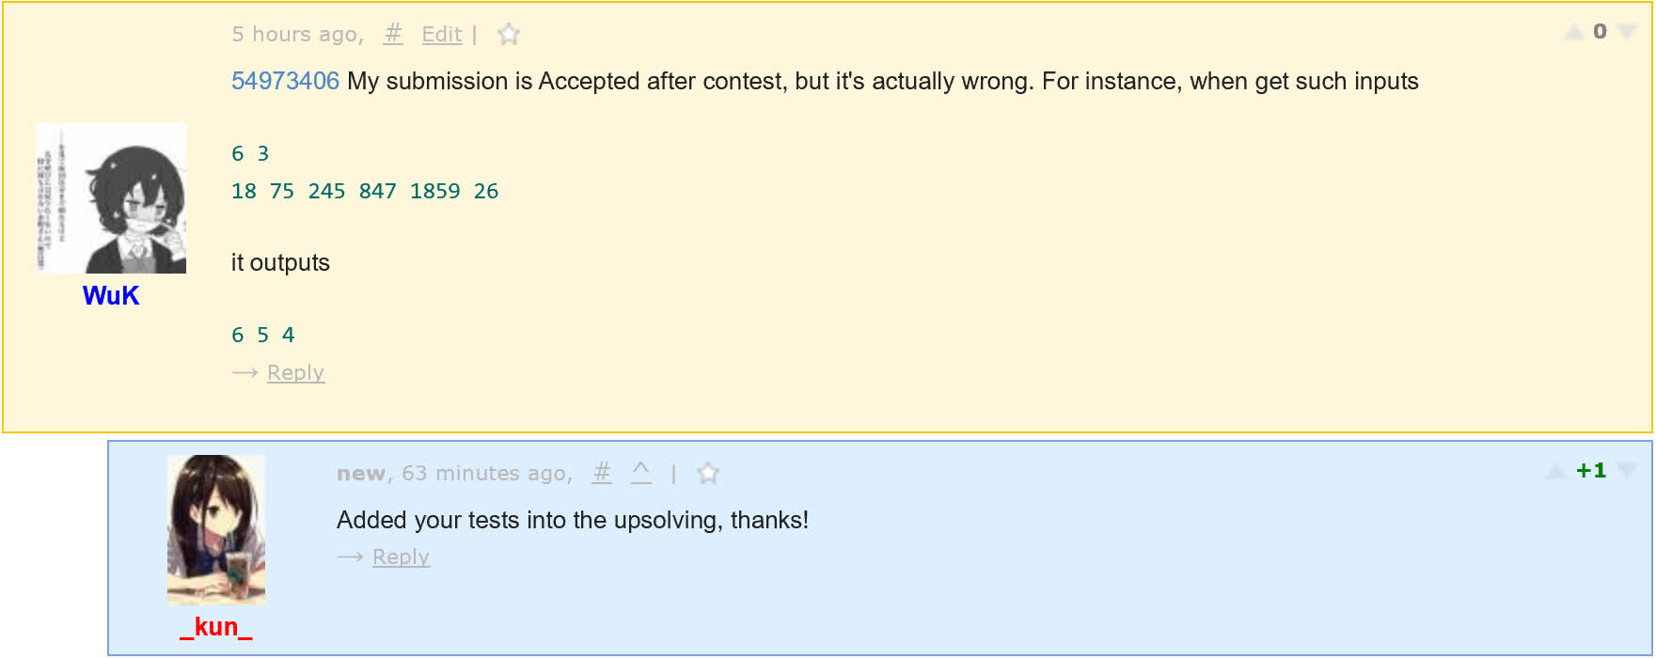1656x658 pixels.
Task: Reply to WuK's comment
Action: 295,373
